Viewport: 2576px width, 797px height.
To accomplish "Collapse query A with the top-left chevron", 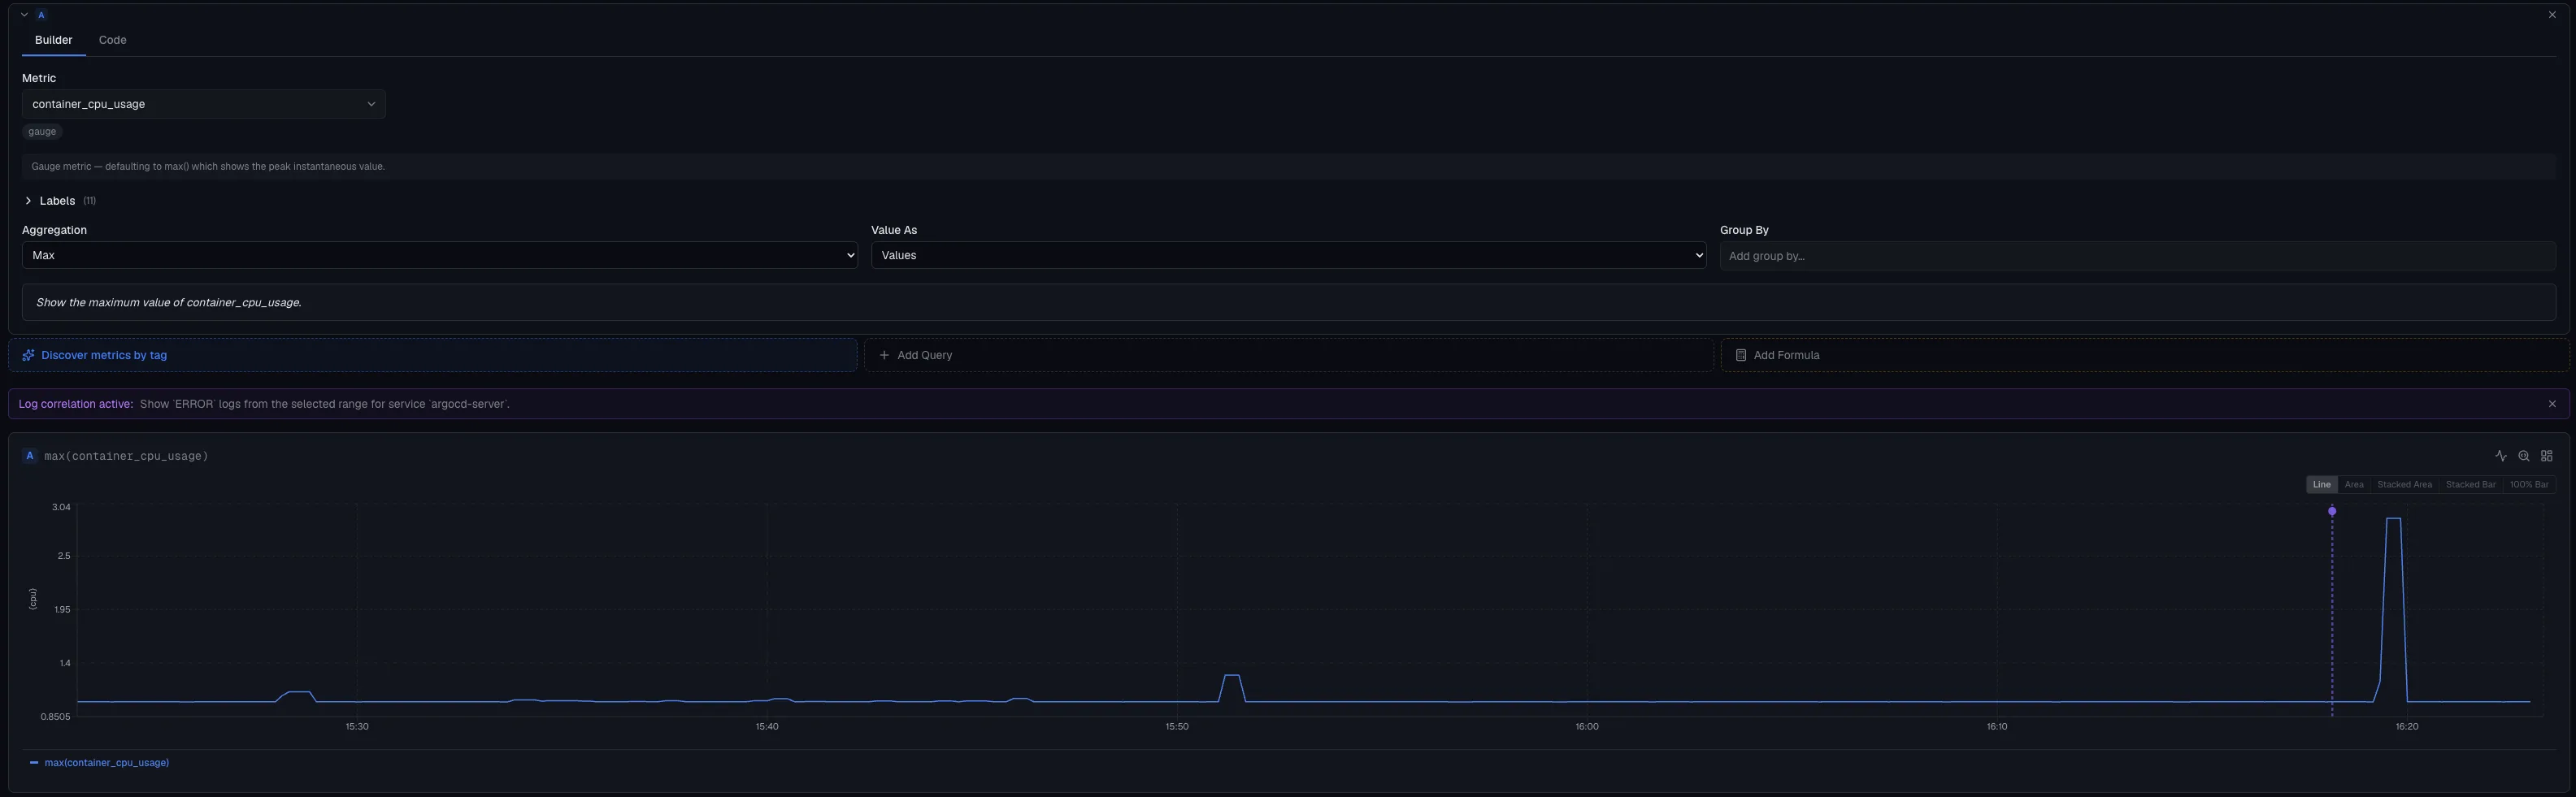I will click(x=24, y=15).
